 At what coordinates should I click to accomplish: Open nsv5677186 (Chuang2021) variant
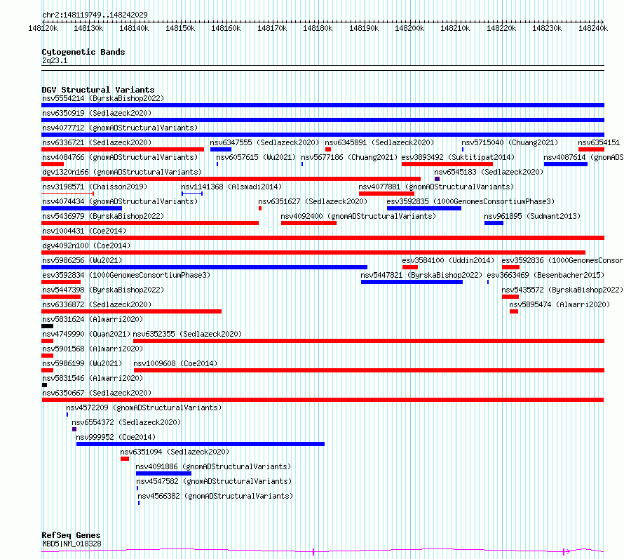(x=349, y=157)
